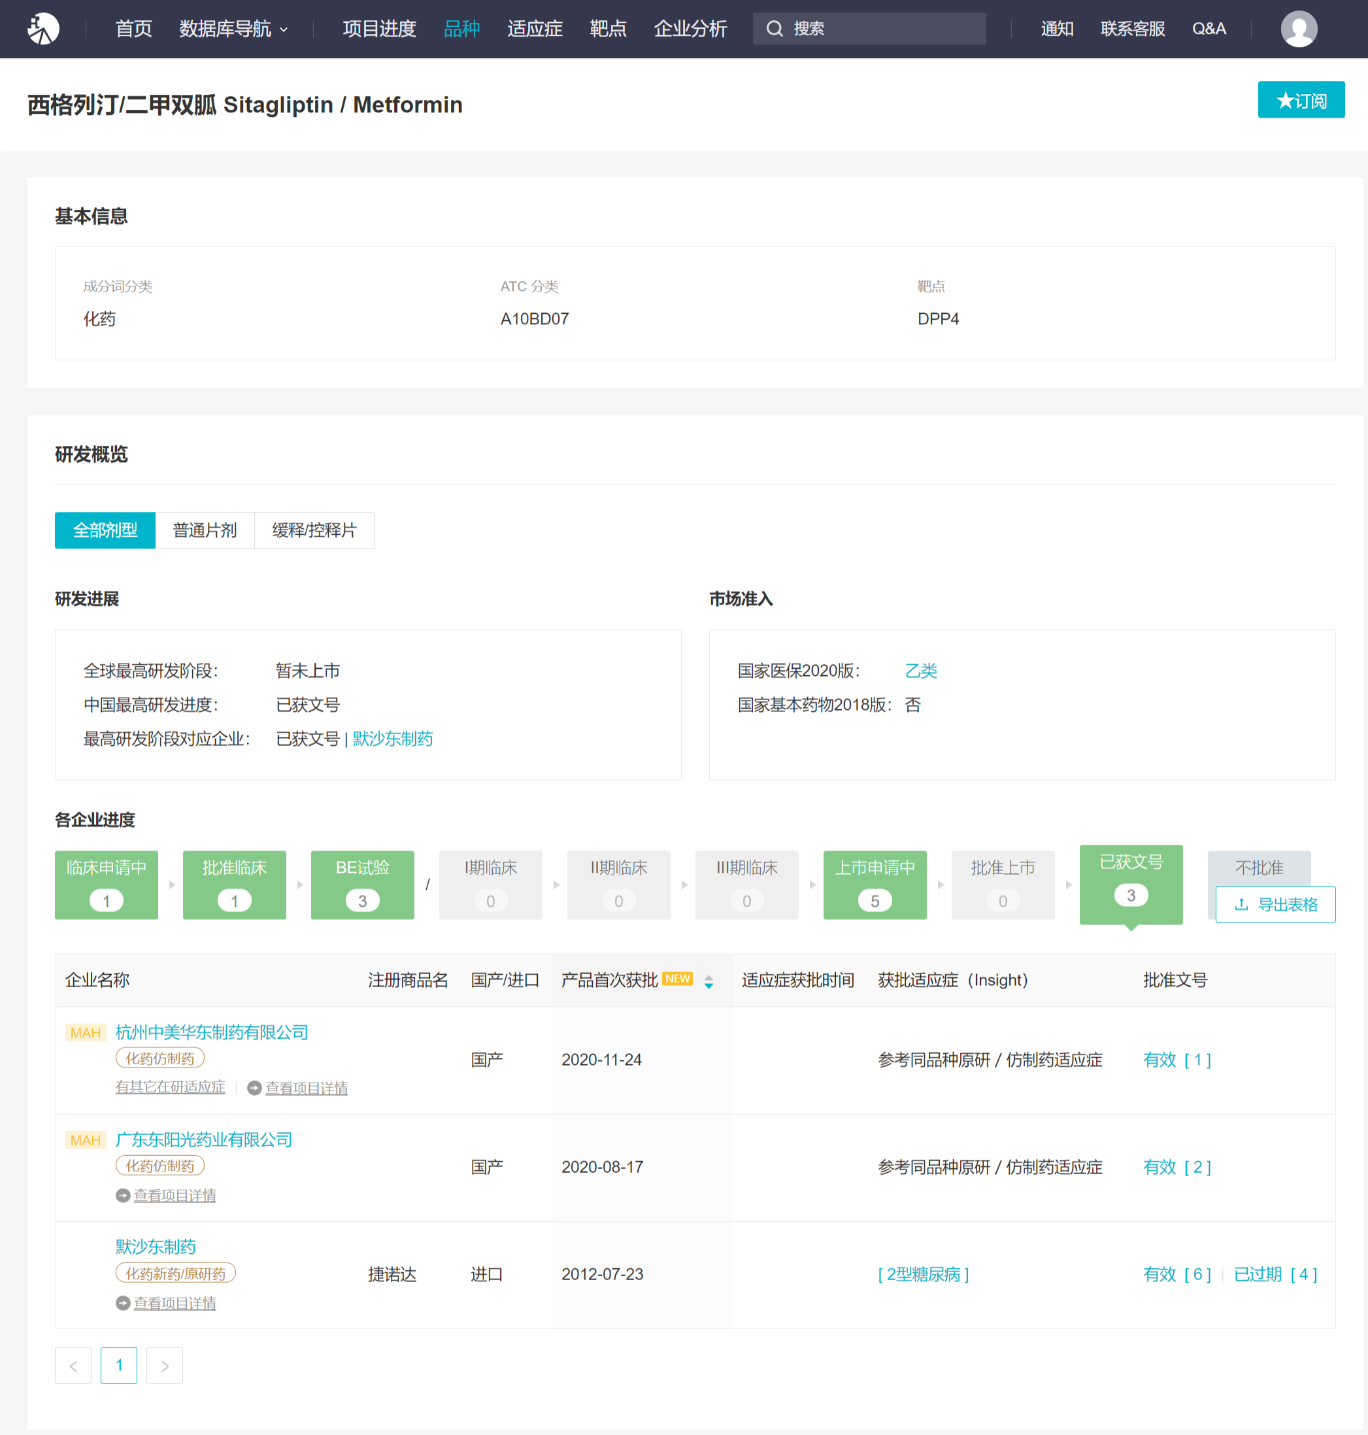Viewport: 1368px width, 1435px height.
Task: Select the 已获文号 stage box
Action: click(1131, 884)
